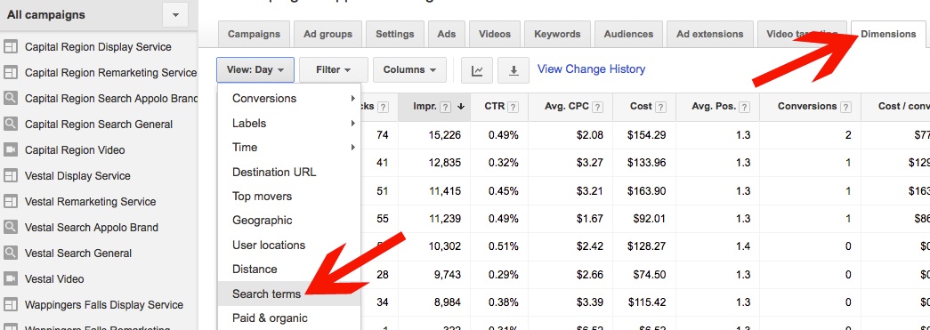Switch to the Settings tab
This screenshot has width=930, height=330.
point(395,35)
